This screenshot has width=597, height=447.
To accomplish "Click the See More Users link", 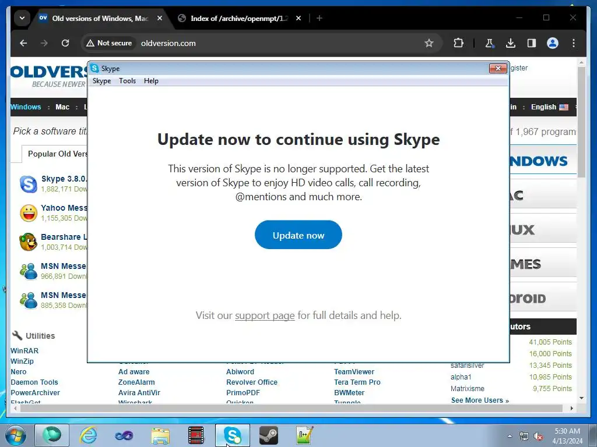I will 480,400.
